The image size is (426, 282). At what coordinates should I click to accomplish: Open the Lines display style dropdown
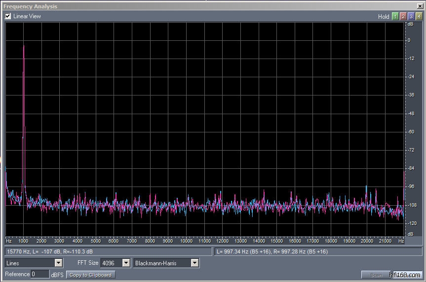(x=59, y=263)
